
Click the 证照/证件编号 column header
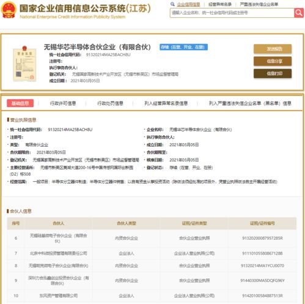point(262,223)
